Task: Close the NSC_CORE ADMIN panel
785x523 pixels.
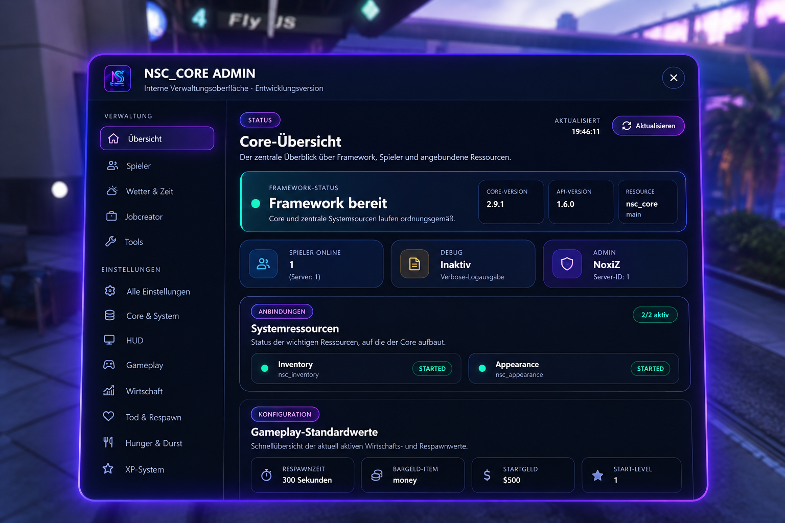Action: coord(674,78)
